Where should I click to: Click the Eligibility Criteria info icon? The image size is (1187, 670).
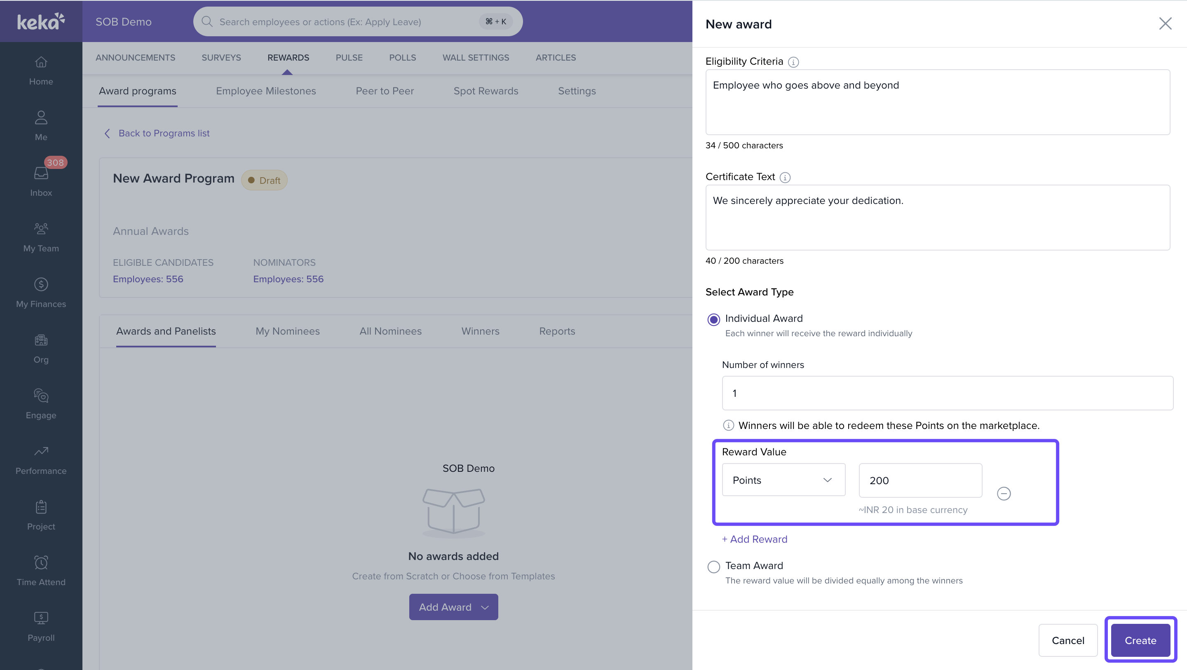(793, 62)
